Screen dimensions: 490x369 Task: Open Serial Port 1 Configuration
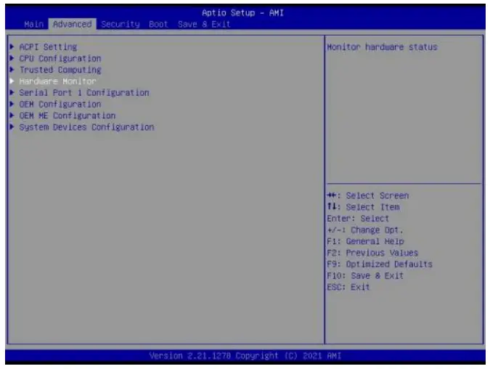pos(84,93)
